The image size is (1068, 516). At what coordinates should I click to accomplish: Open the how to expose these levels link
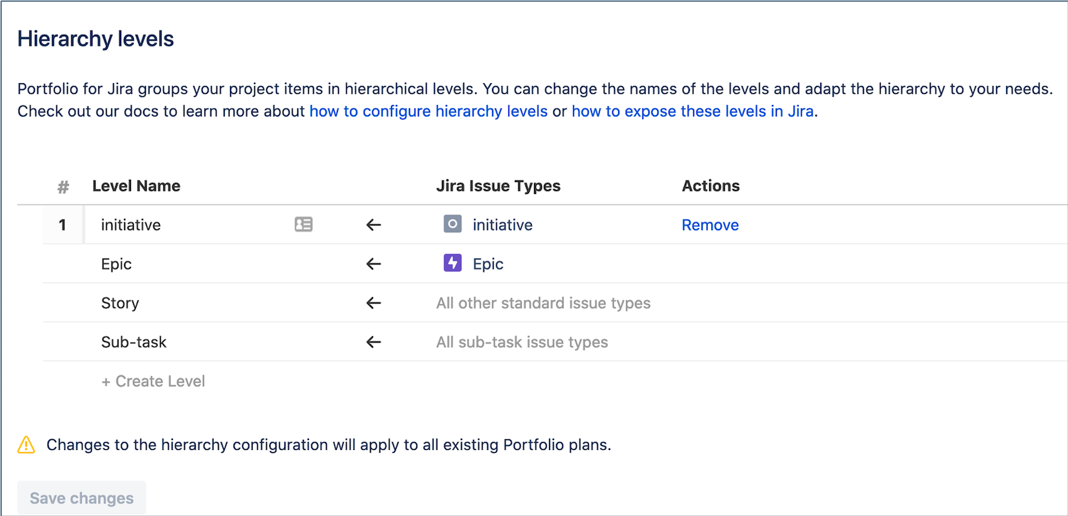click(692, 111)
